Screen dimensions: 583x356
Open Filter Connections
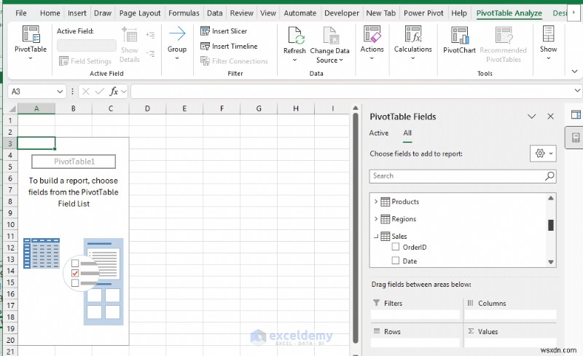tap(234, 61)
